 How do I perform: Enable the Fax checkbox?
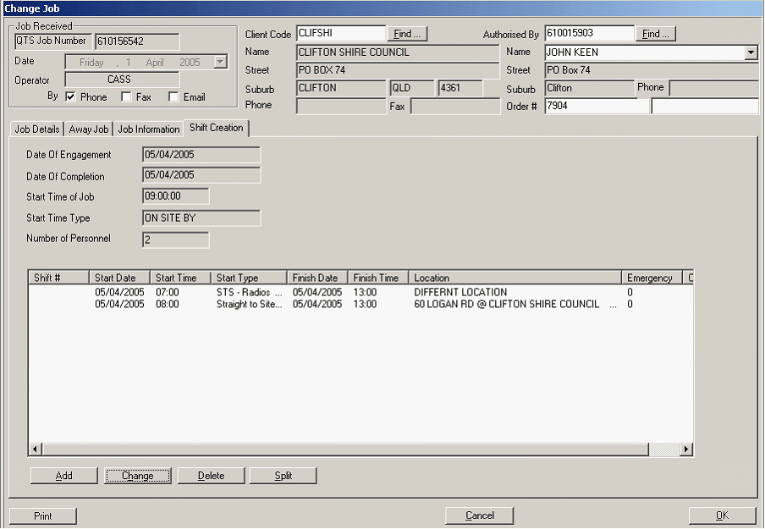126,97
